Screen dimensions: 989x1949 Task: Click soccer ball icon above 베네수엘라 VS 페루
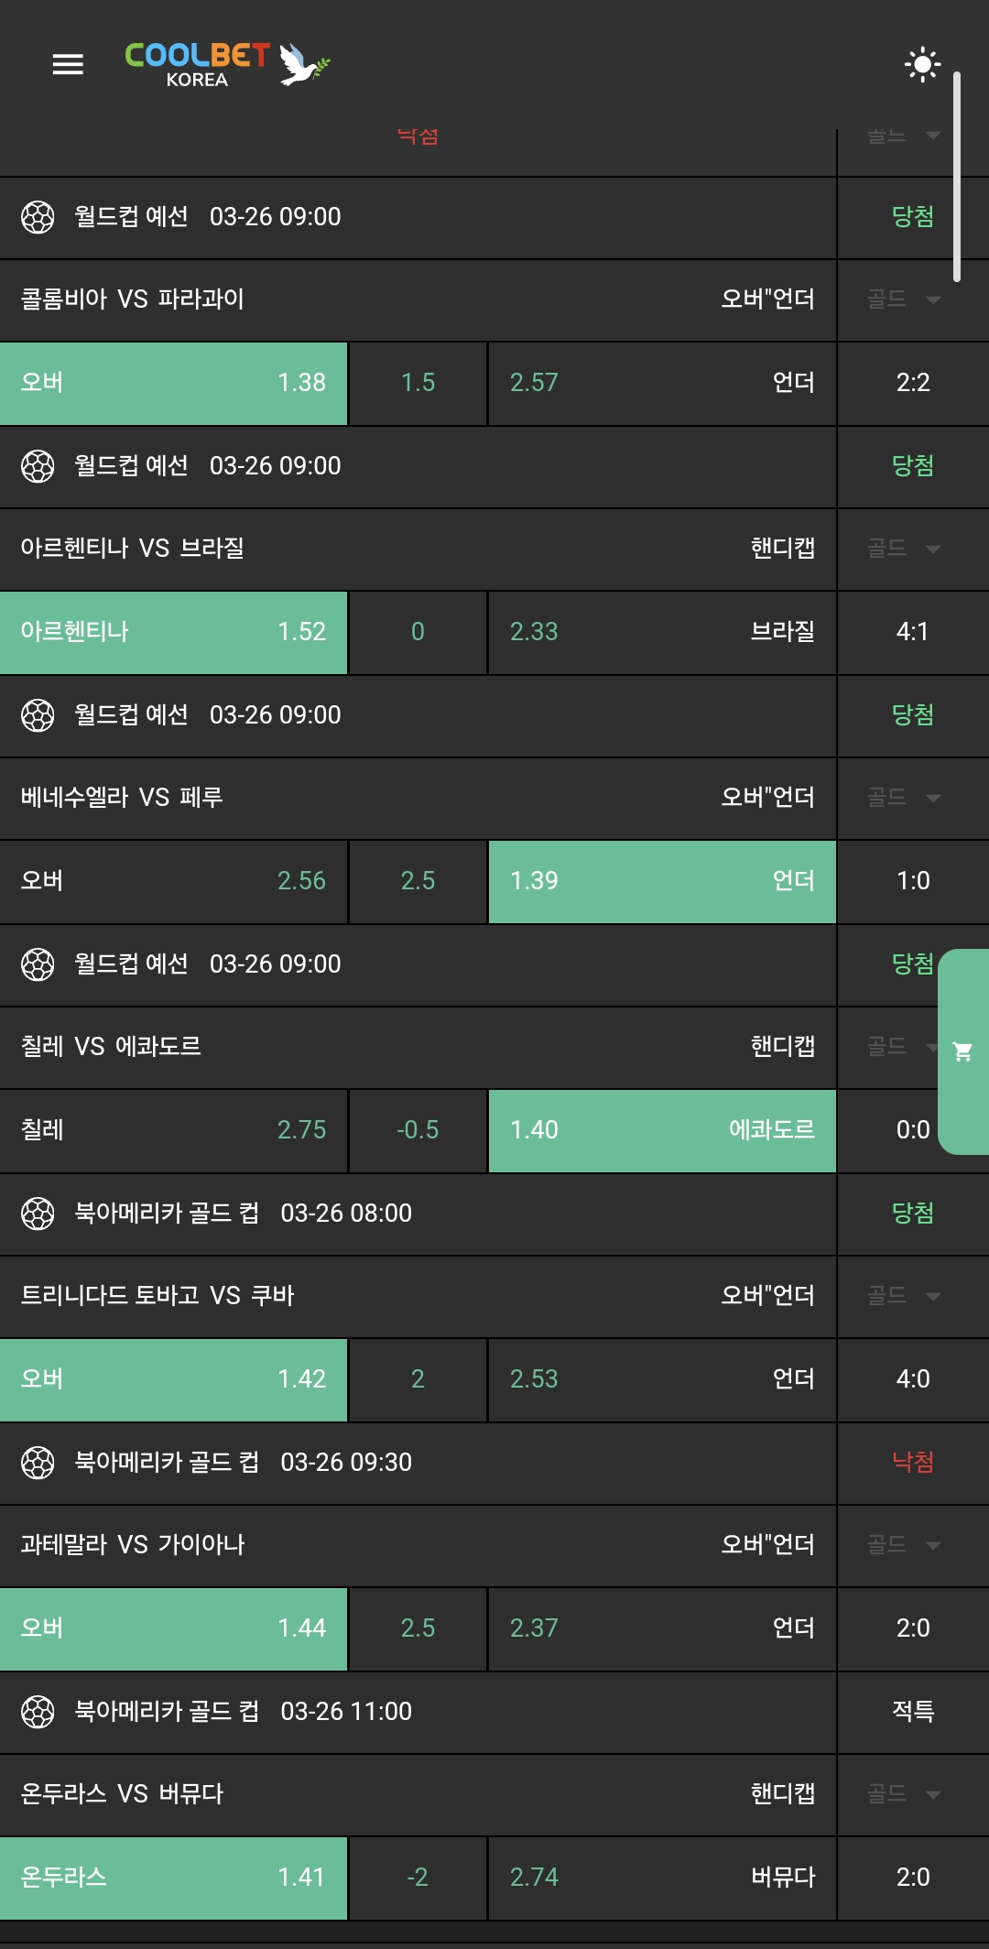[x=38, y=715]
